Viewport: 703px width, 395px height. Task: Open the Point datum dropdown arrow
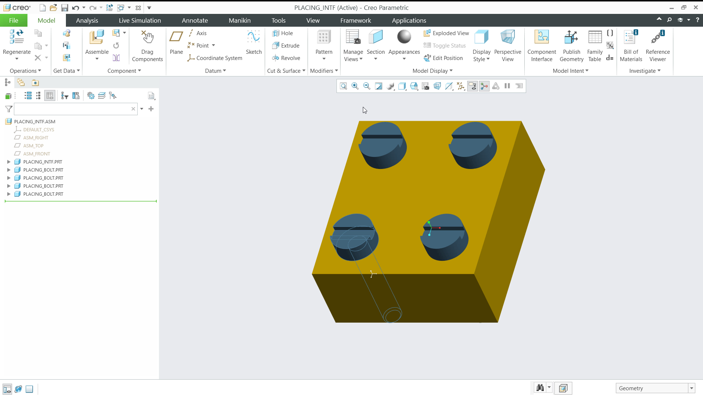pos(213,46)
